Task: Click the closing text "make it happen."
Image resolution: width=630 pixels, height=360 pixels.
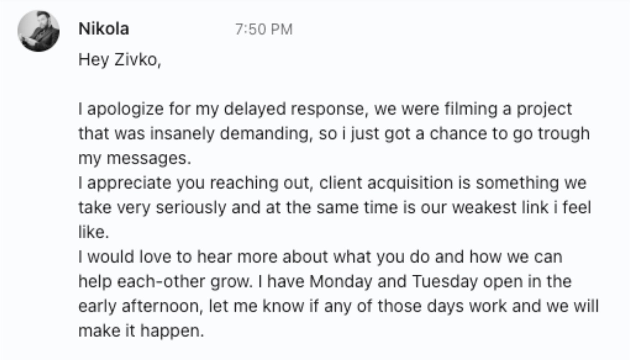Action: (141, 331)
